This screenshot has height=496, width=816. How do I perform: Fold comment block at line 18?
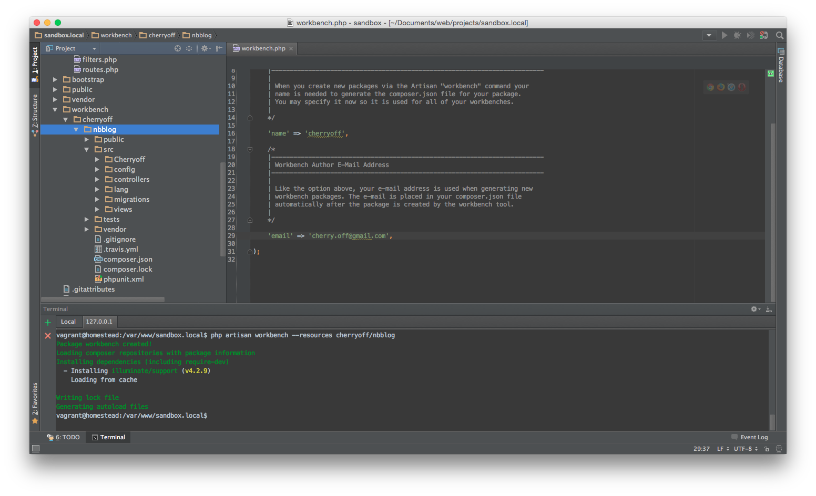(x=250, y=149)
